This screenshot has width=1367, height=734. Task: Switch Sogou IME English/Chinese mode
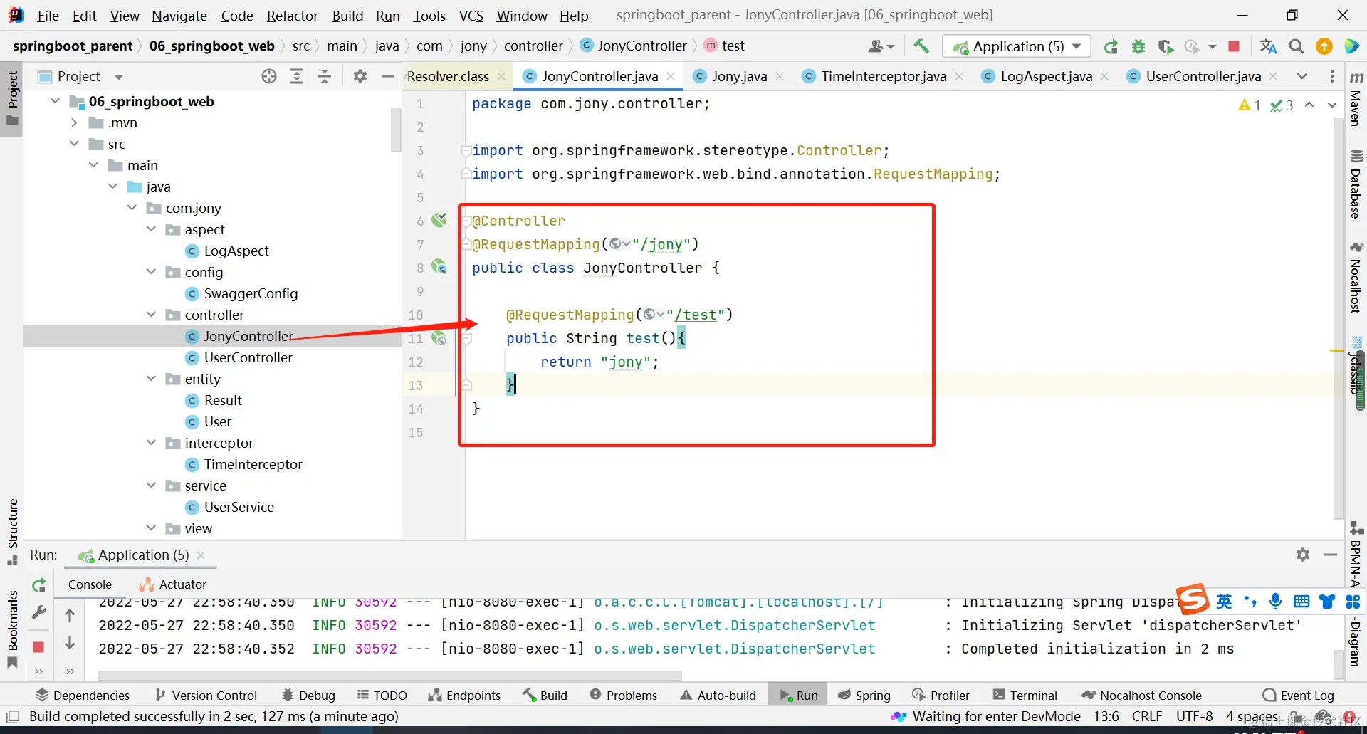[1224, 602]
